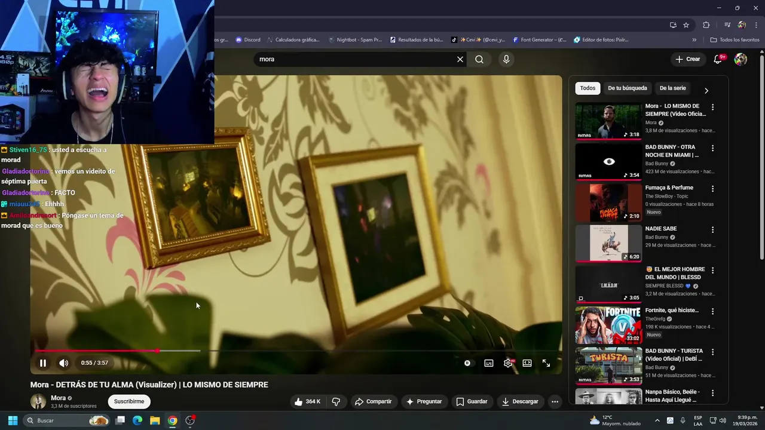765x430 pixels.
Task: Select the 'De tu búsqueda' chip
Action: 628,88
